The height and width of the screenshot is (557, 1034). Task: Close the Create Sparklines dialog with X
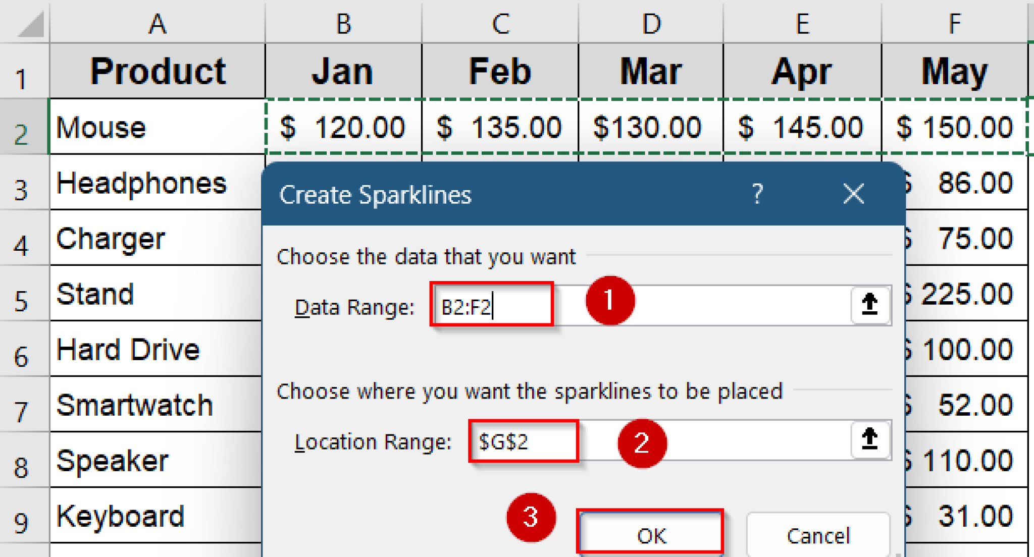click(853, 194)
